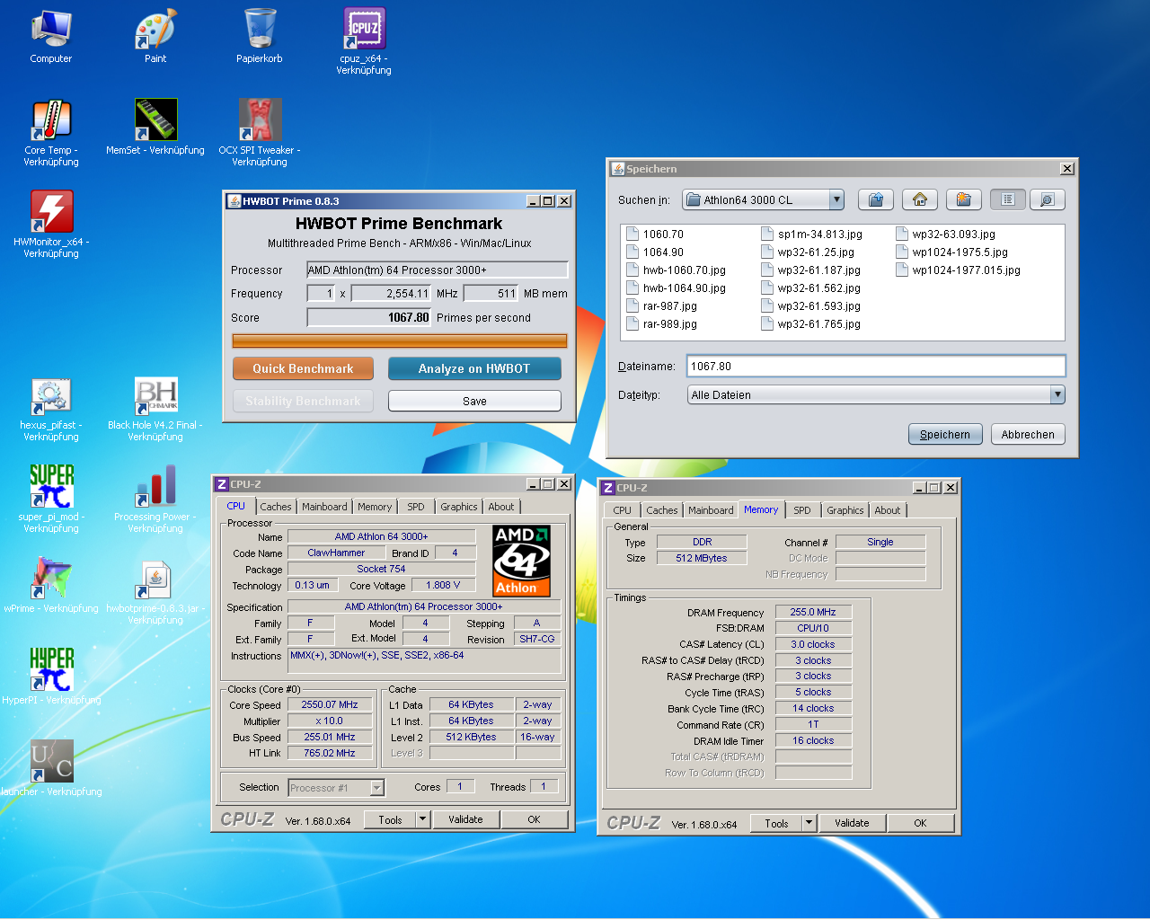Switch to Caches tab in CPU-Z CPU window
This screenshot has width=1150, height=920.
click(x=275, y=507)
